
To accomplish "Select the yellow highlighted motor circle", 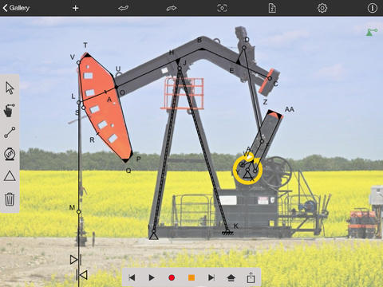I will [x=247, y=170].
